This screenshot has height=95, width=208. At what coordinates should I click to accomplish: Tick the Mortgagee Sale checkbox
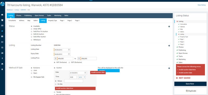pyautogui.click(x=31, y=77)
